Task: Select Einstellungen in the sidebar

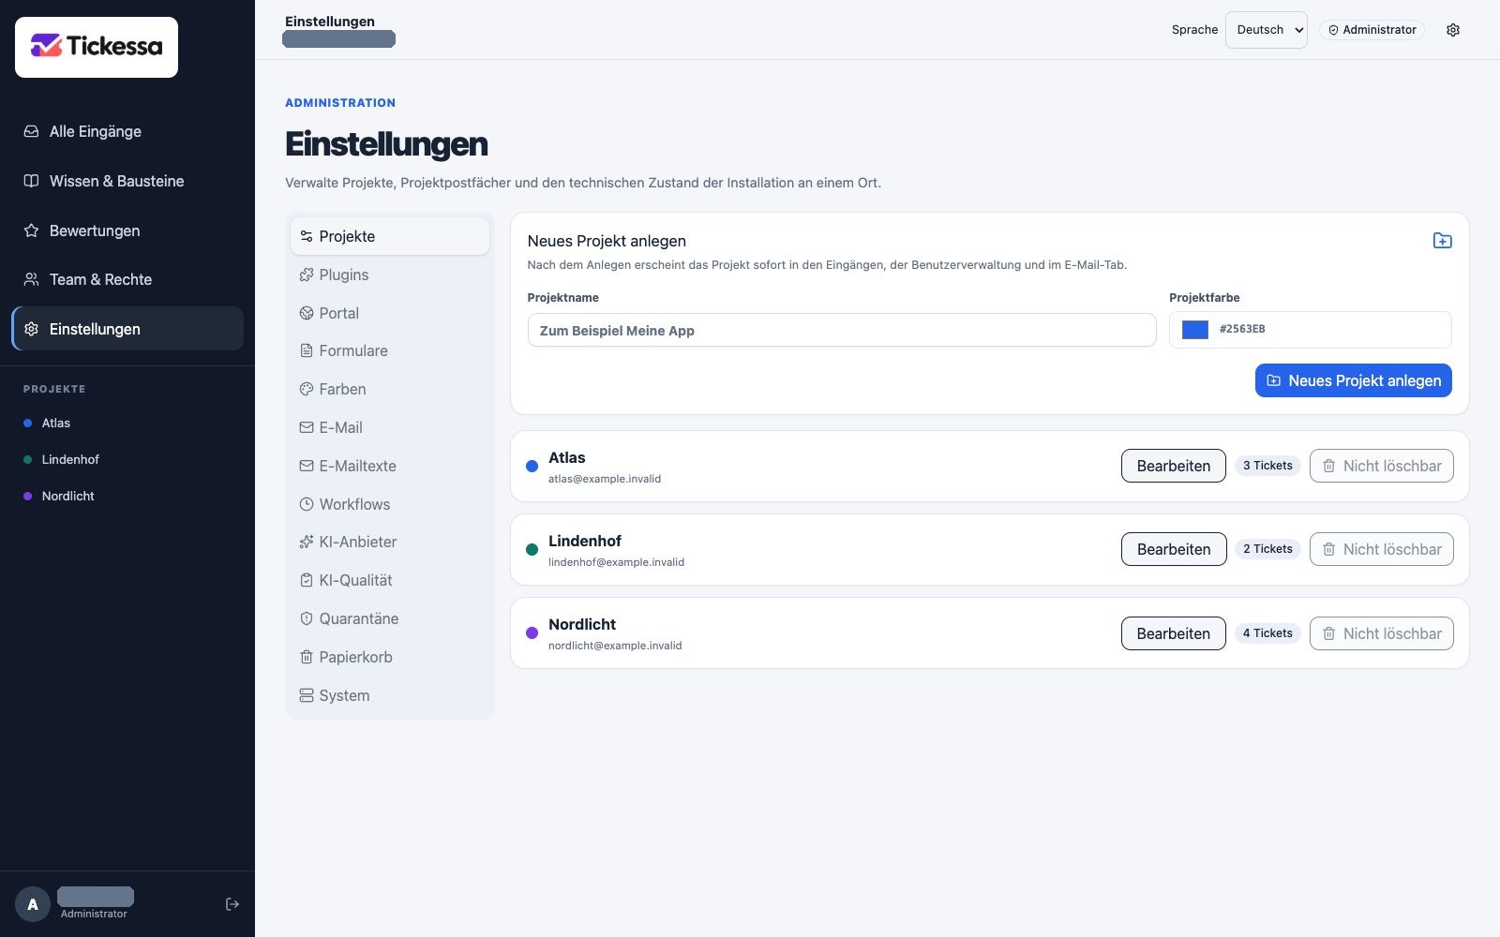Action: click(x=127, y=329)
